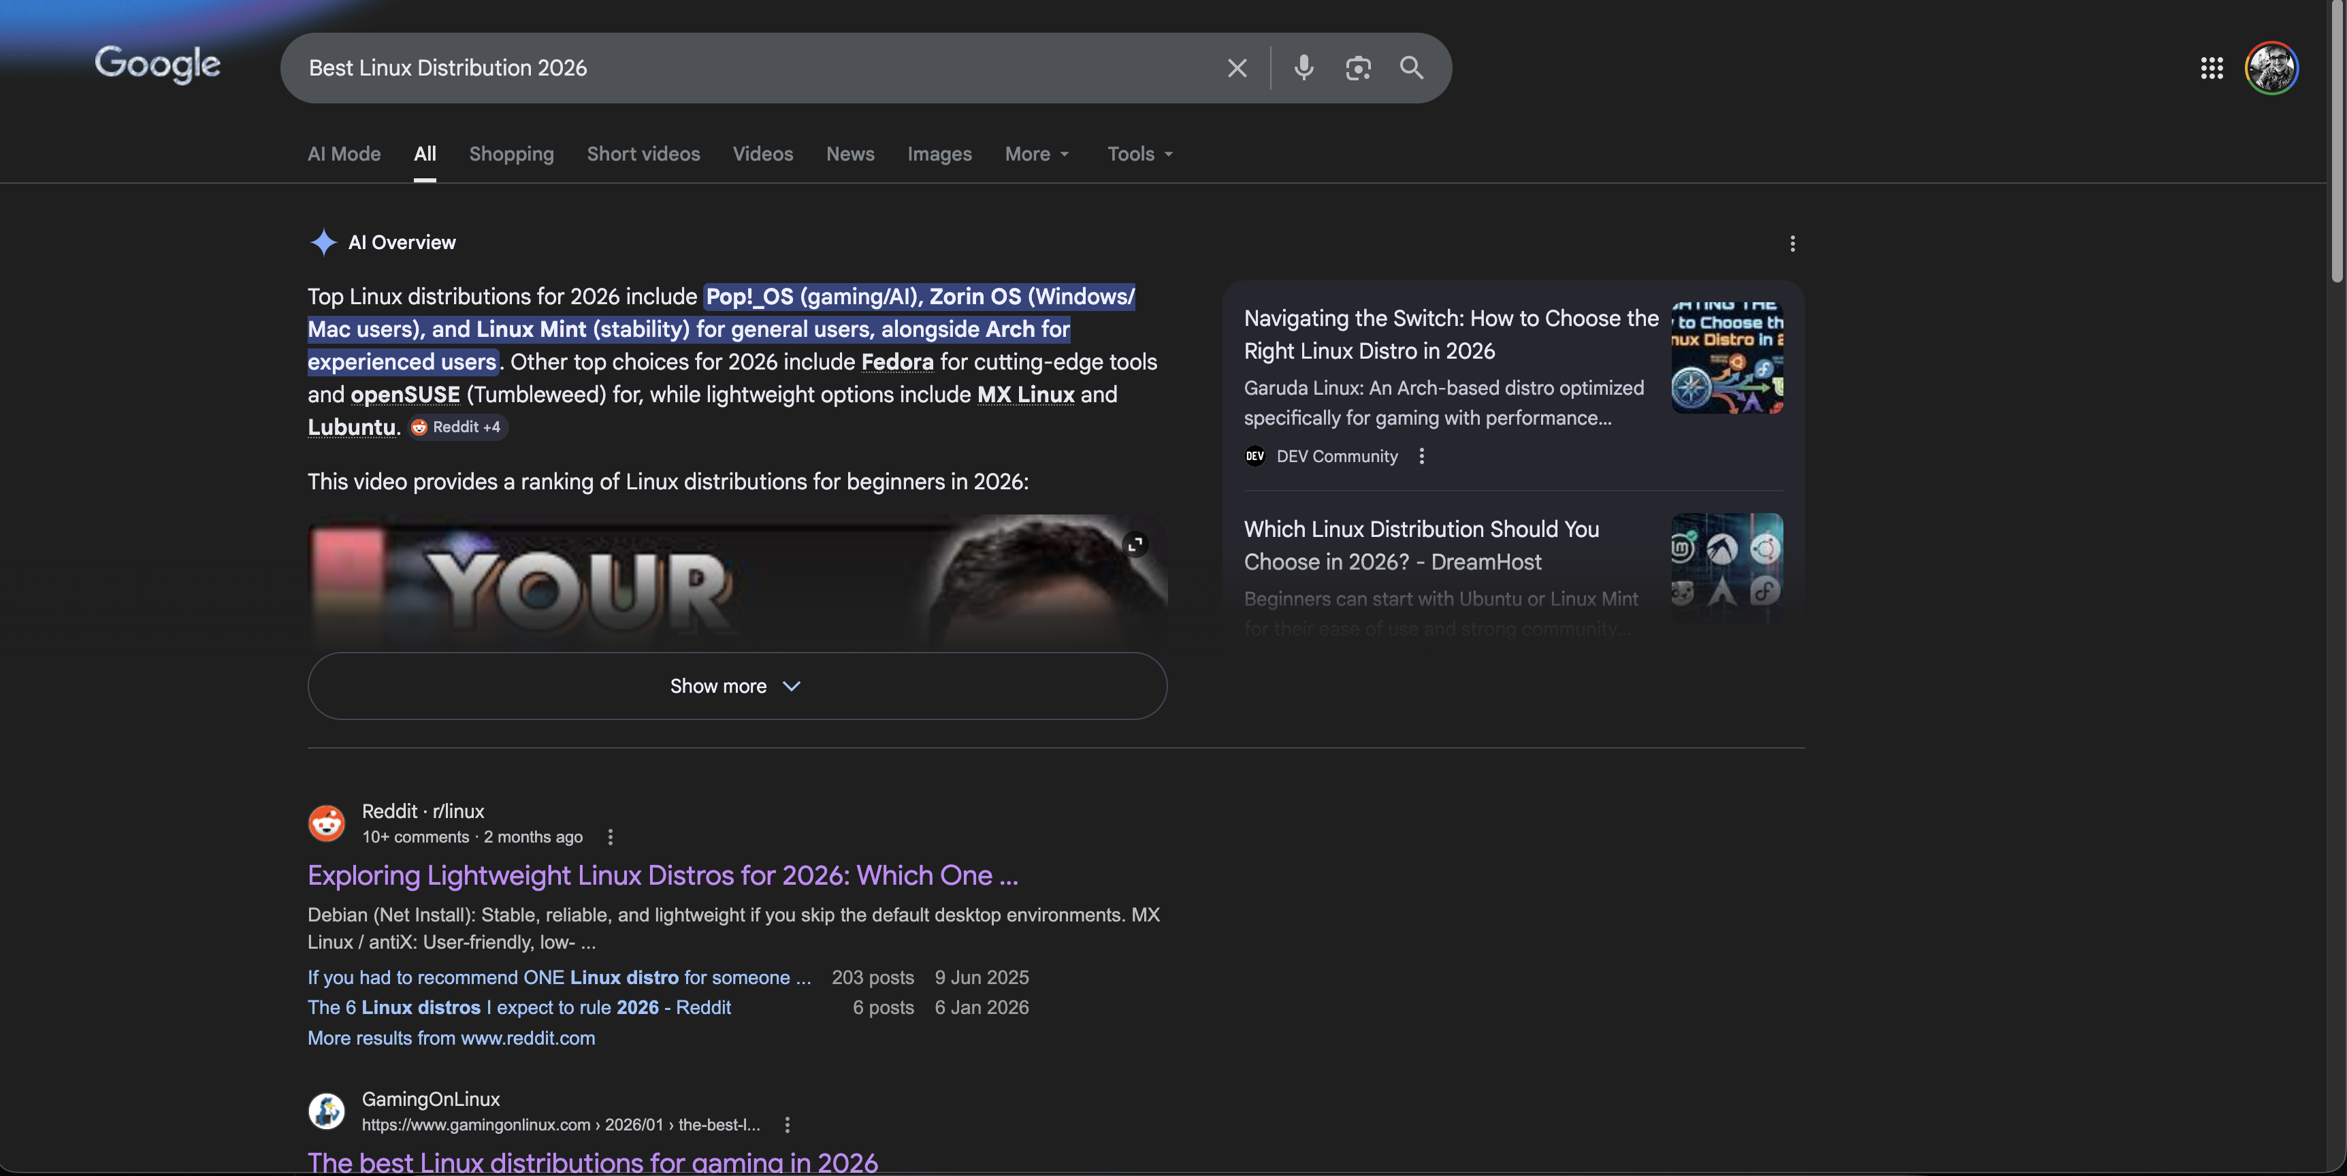This screenshot has height=1176, width=2347.
Task: Start voice search with the microphone icon
Action: [1303, 67]
